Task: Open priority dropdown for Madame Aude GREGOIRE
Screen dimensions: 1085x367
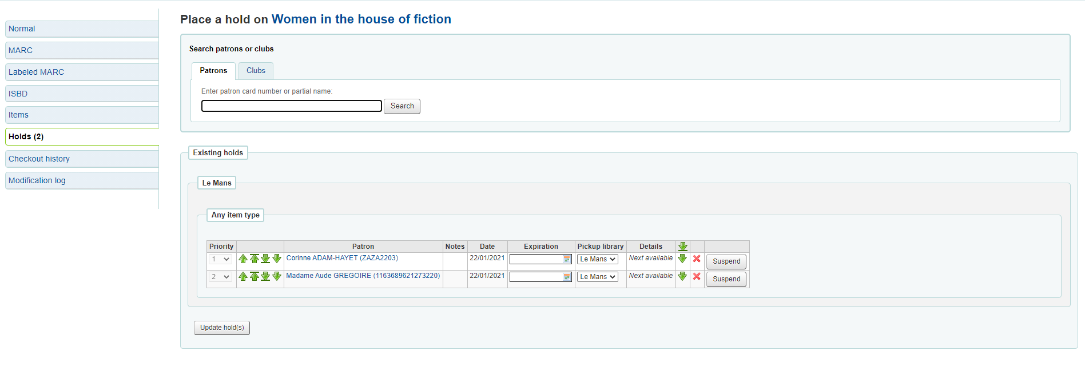Action: tap(220, 277)
